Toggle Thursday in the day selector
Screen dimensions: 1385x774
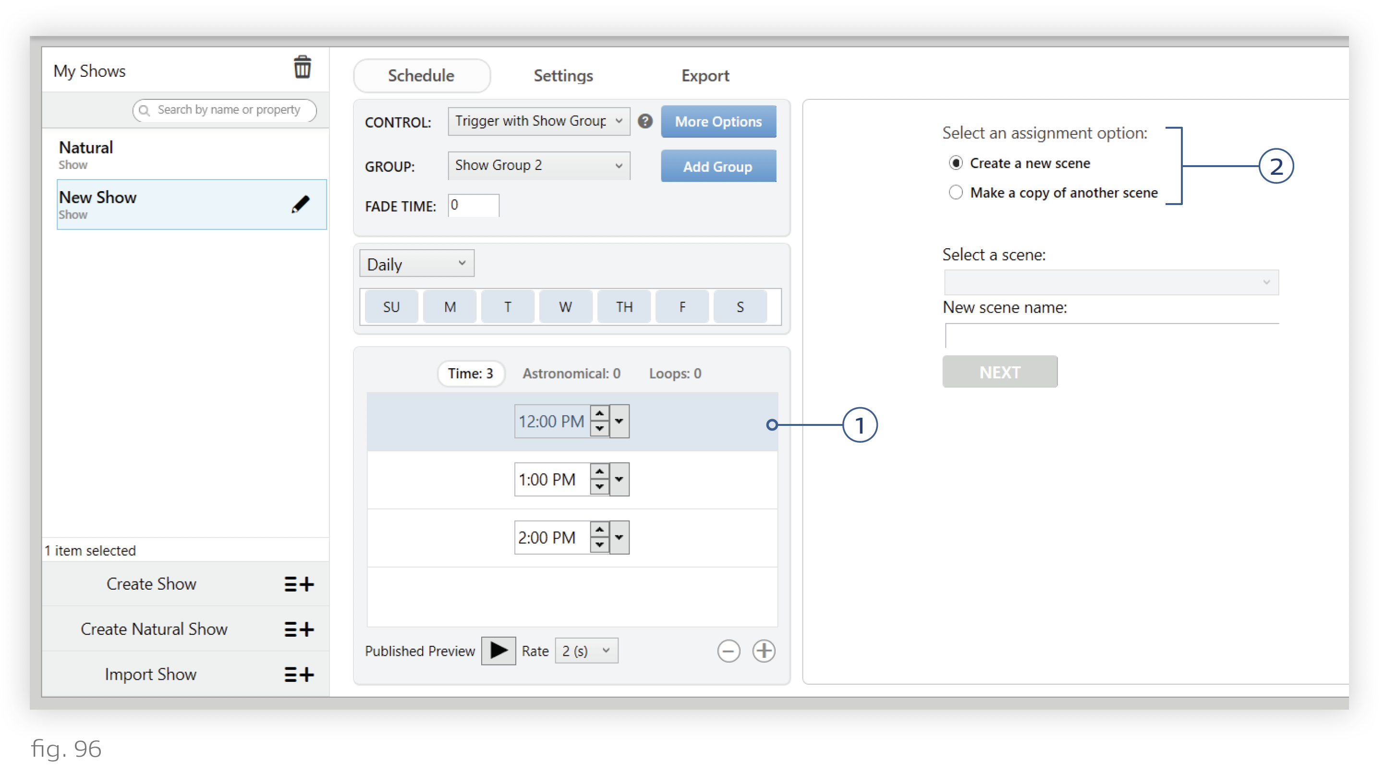pos(624,307)
